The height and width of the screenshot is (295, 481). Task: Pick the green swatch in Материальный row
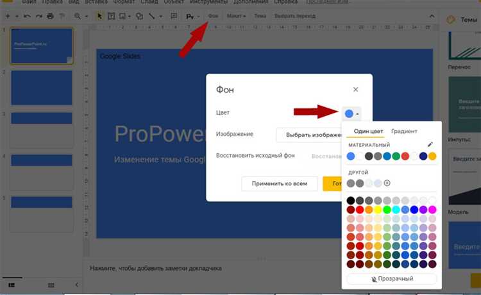pyautogui.click(x=396, y=156)
